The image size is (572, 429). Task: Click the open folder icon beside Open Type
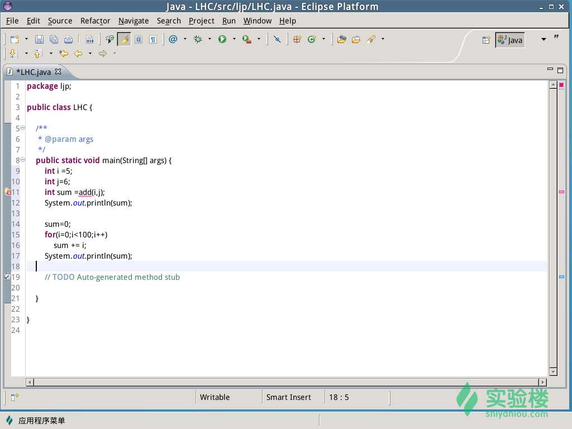point(356,40)
